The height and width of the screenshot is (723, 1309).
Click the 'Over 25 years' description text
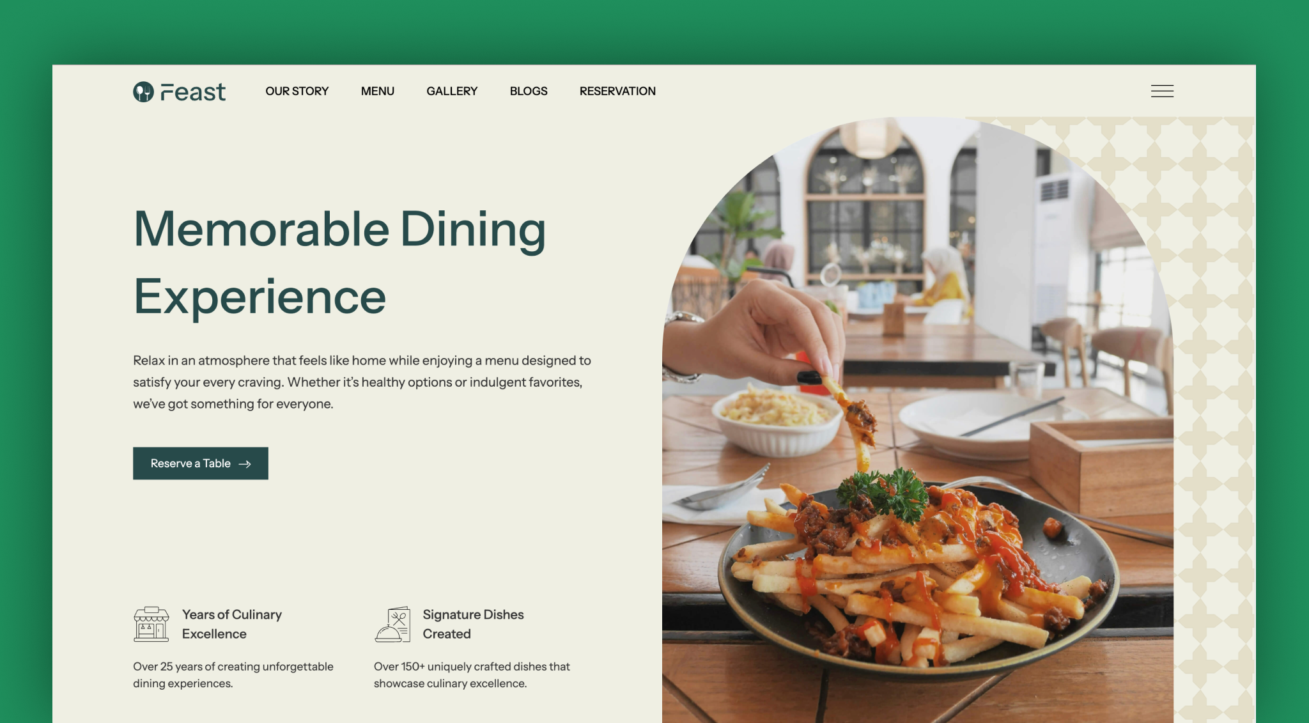coord(233,675)
